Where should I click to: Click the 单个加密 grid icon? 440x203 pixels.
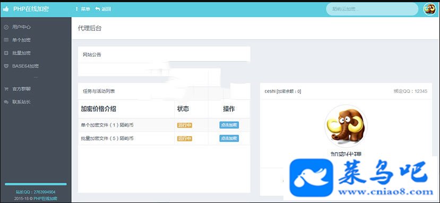click(6, 40)
